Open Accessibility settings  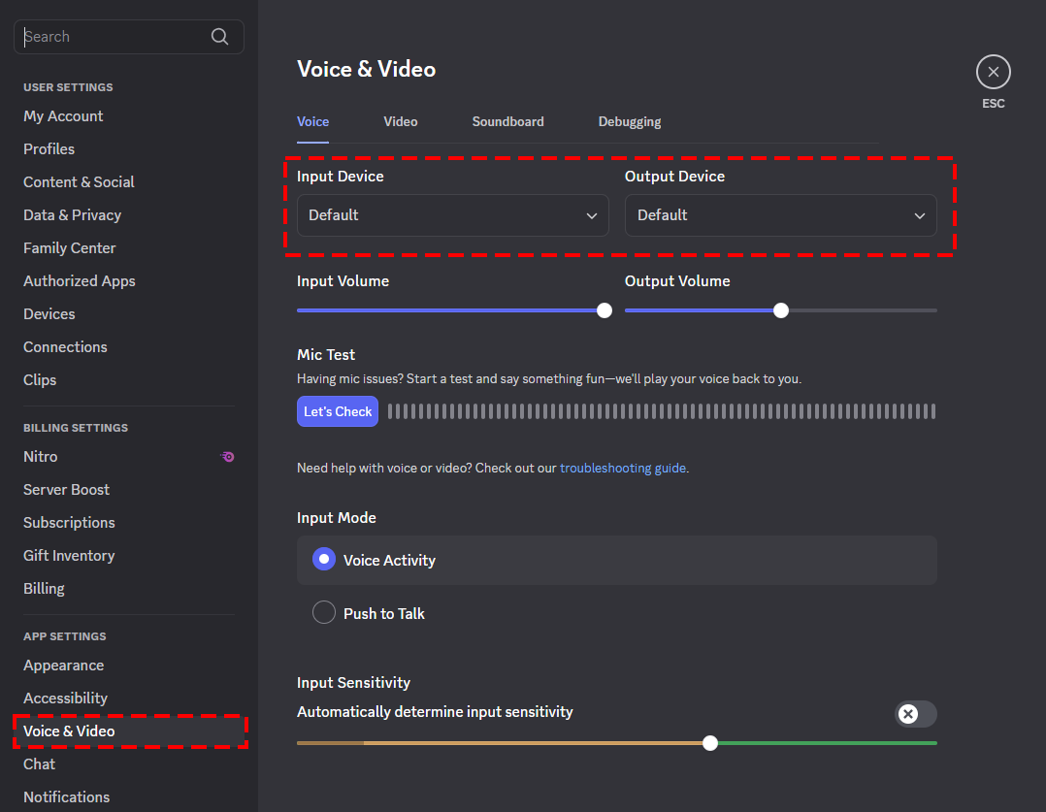pyautogui.click(x=65, y=698)
